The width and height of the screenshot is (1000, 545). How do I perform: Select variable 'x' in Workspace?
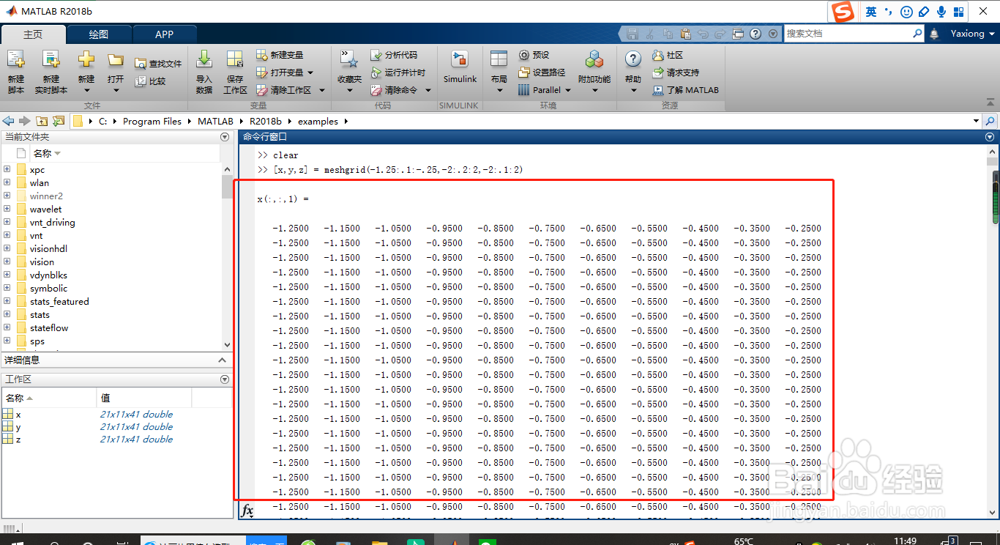click(x=18, y=415)
